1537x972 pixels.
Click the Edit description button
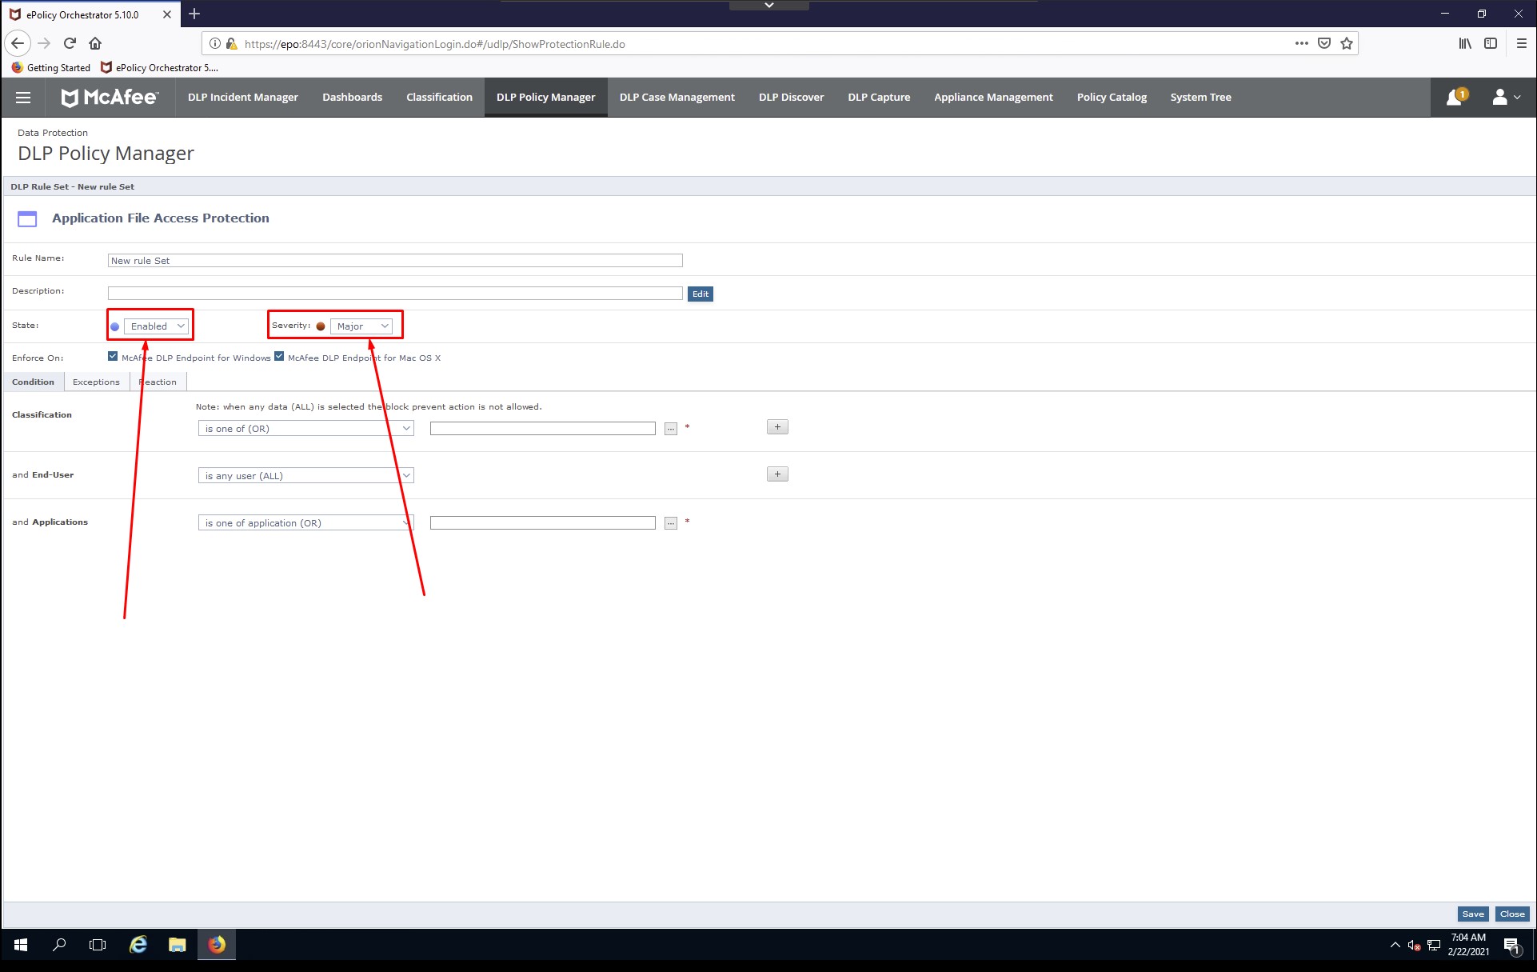click(700, 294)
